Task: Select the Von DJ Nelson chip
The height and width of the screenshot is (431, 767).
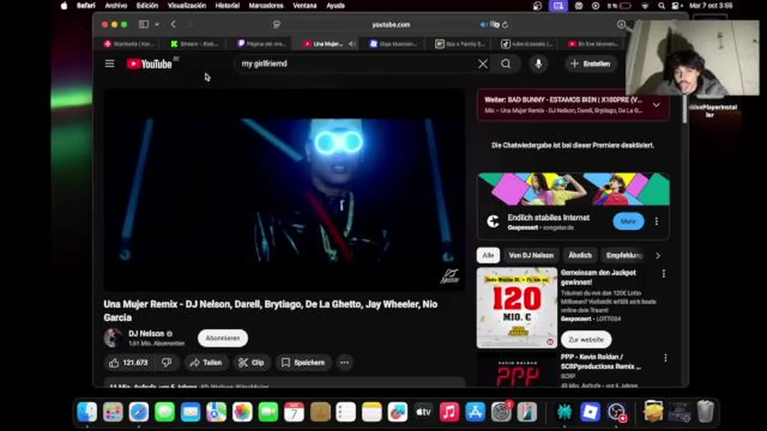Action: pos(531,255)
